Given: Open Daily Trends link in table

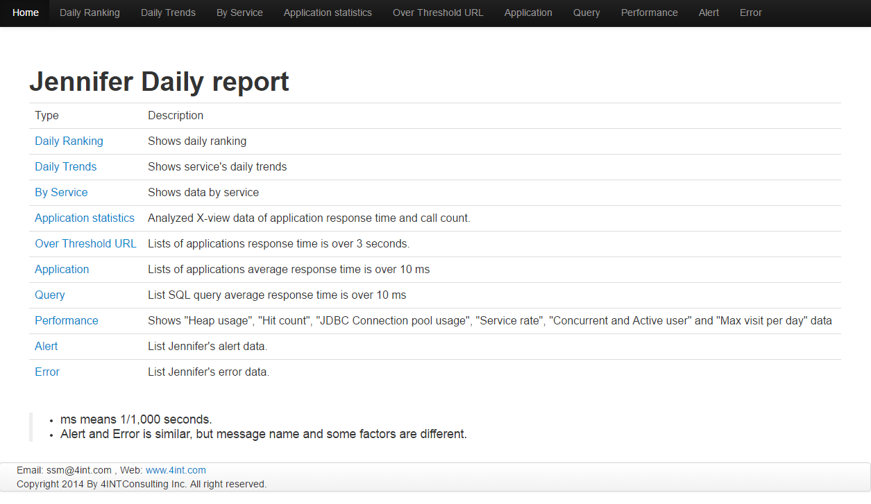Looking at the screenshot, I should tap(66, 166).
